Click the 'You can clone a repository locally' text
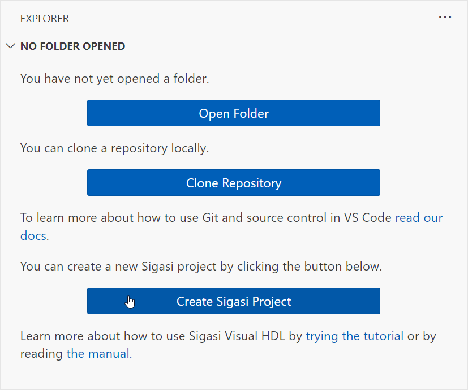 pyautogui.click(x=115, y=148)
